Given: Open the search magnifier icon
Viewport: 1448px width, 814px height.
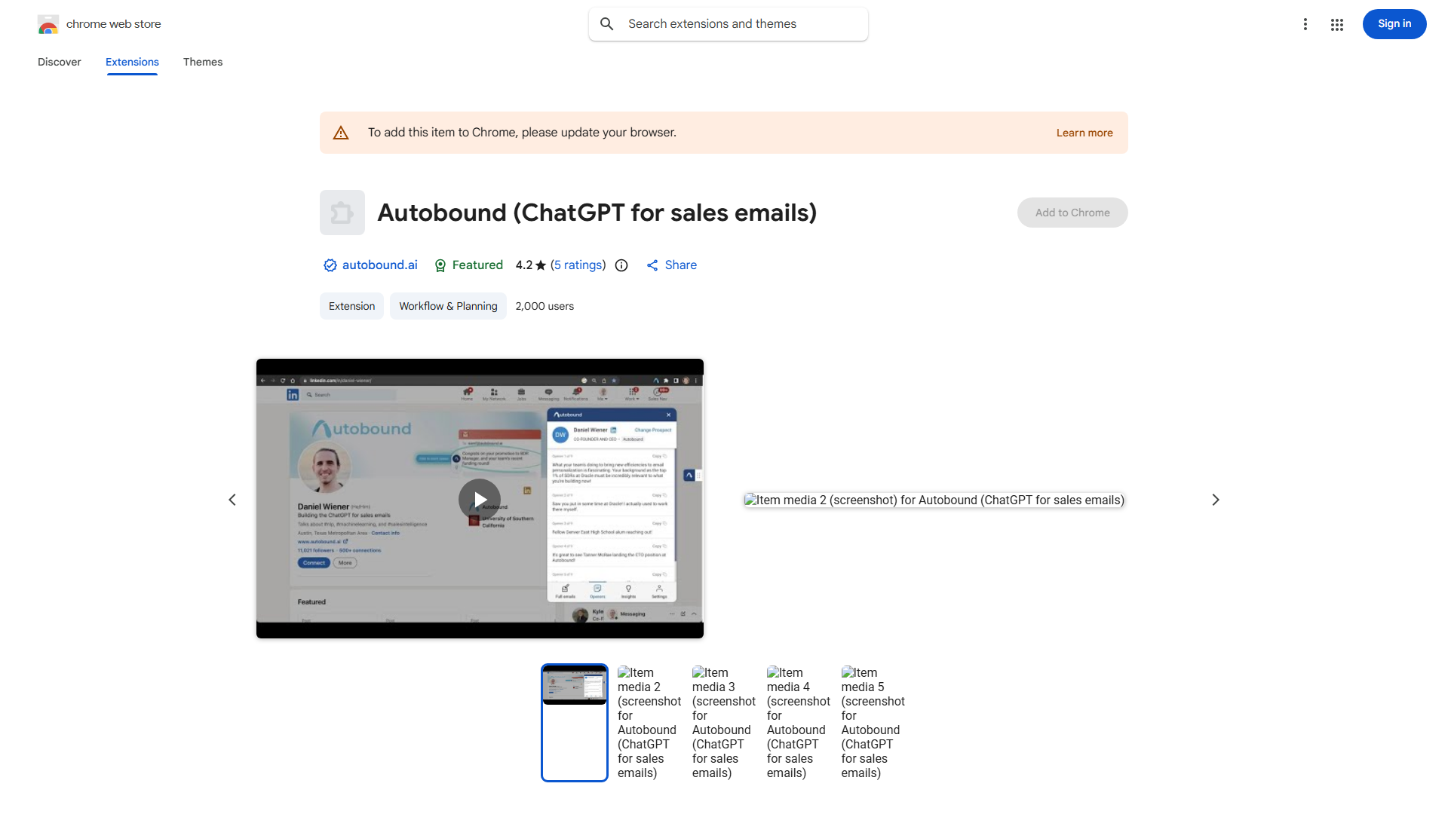Looking at the screenshot, I should pyautogui.click(x=607, y=23).
